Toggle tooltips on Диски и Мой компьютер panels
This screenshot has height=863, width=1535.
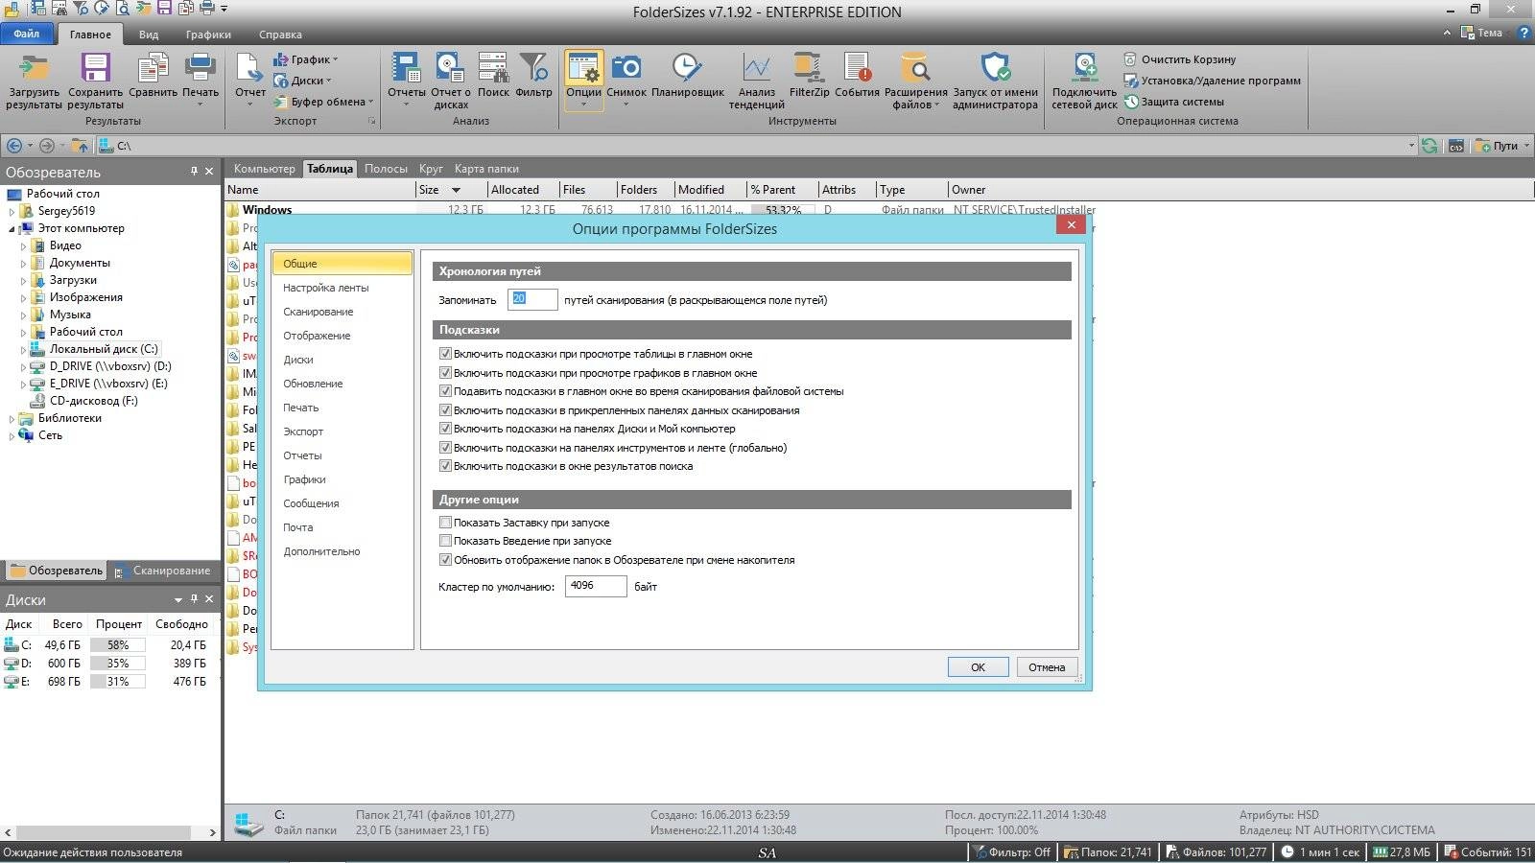pyautogui.click(x=445, y=429)
